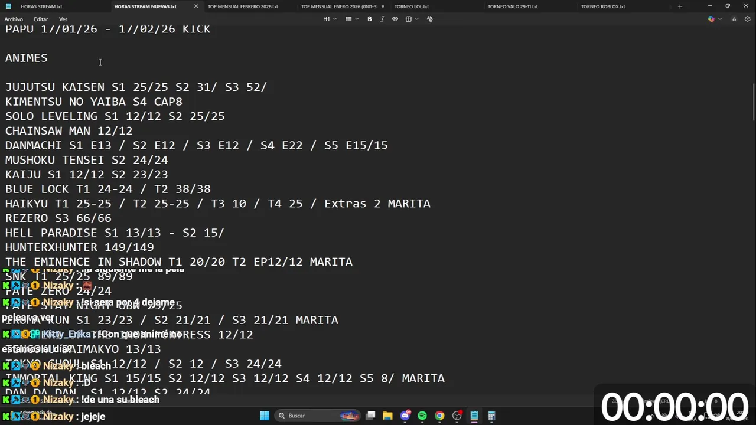Click THE EMINENCE IN SHADOW line
This screenshot has height=425, width=756.
coord(179,261)
